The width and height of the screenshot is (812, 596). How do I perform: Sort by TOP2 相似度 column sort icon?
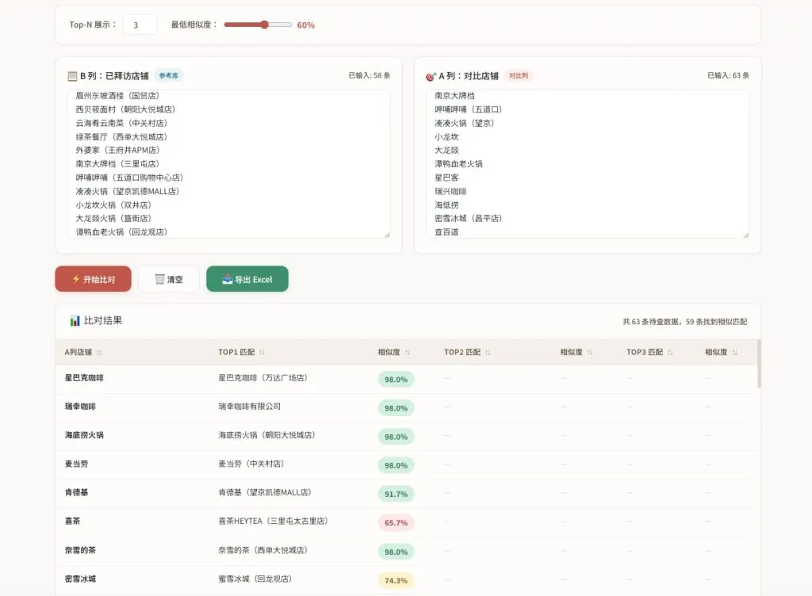590,353
